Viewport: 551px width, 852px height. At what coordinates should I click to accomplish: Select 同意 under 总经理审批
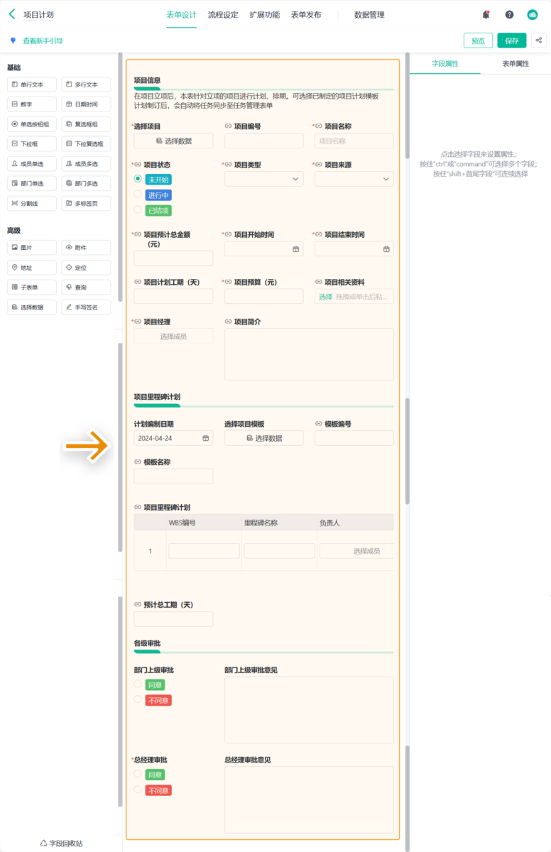coord(138,775)
